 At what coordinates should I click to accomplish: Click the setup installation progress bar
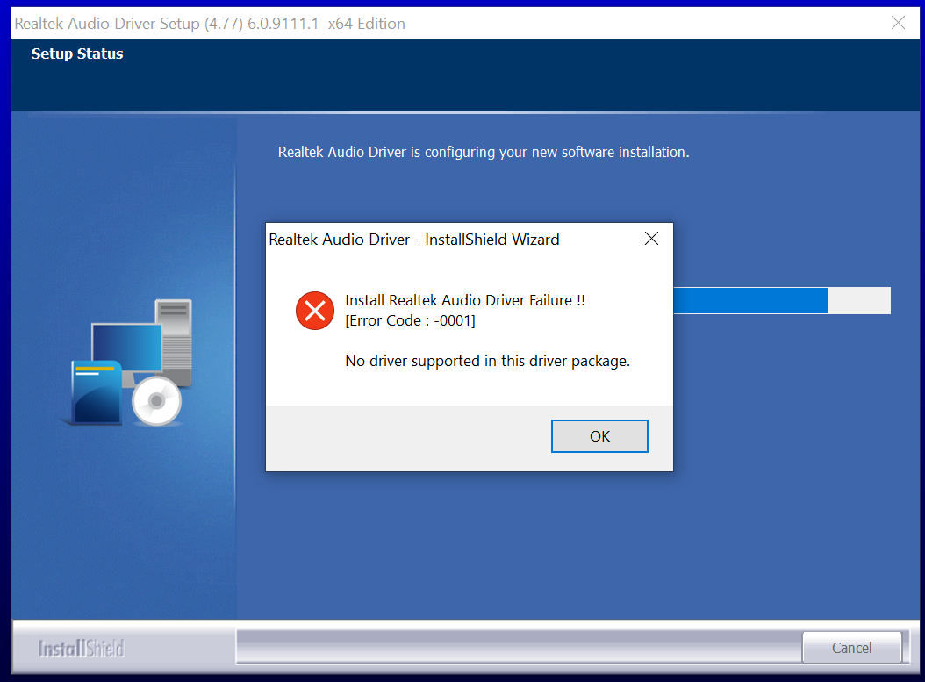pyautogui.click(x=782, y=301)
